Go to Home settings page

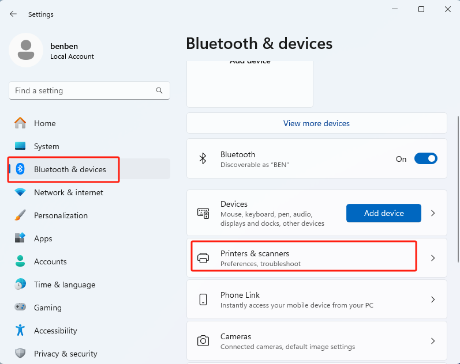pos(89,123)
